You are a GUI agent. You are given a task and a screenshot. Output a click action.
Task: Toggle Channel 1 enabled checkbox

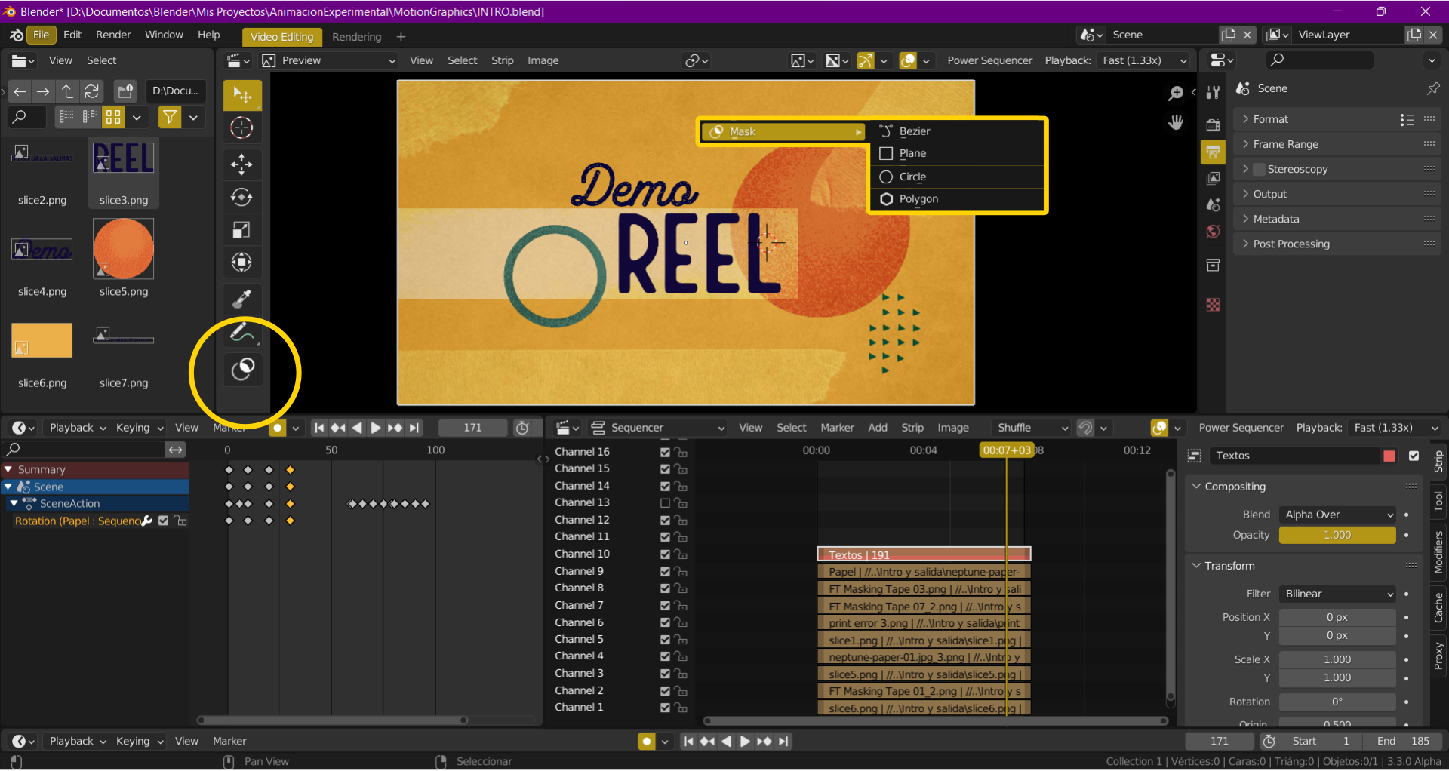click(x=665, y=708)
